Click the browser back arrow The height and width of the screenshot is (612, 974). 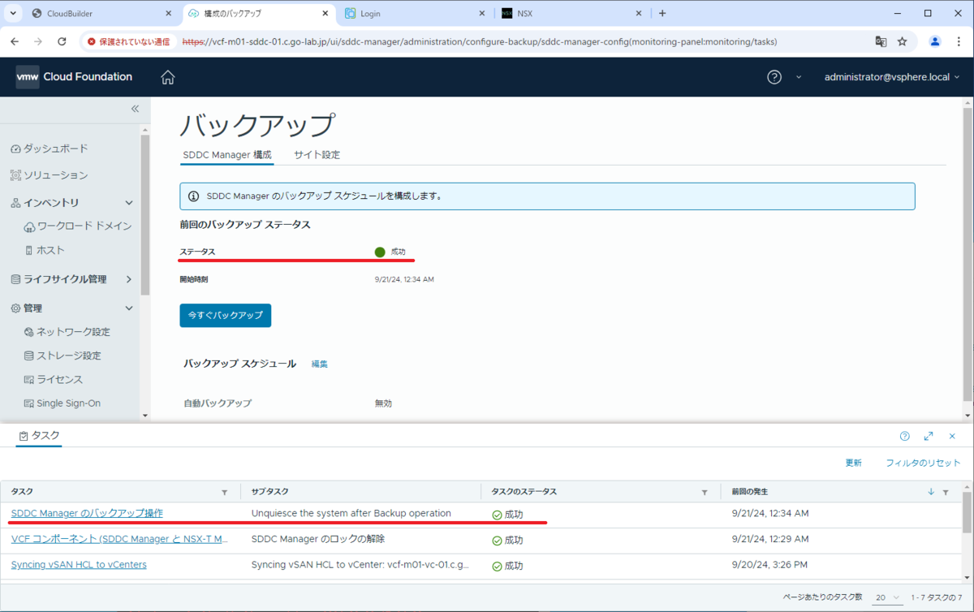tap(15, 41)
